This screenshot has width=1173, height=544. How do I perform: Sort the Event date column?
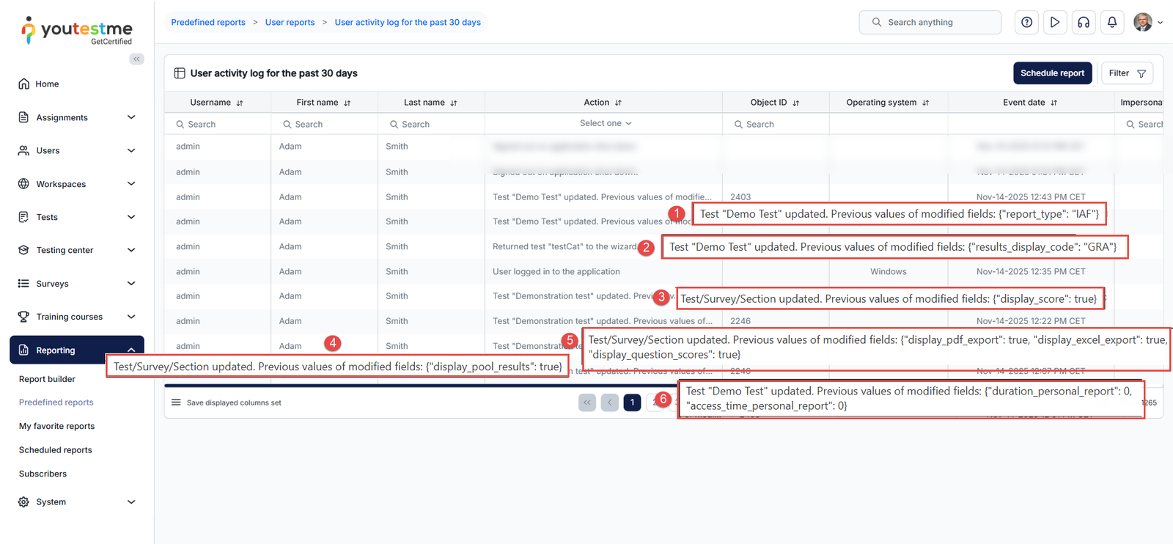(1054, 103)
